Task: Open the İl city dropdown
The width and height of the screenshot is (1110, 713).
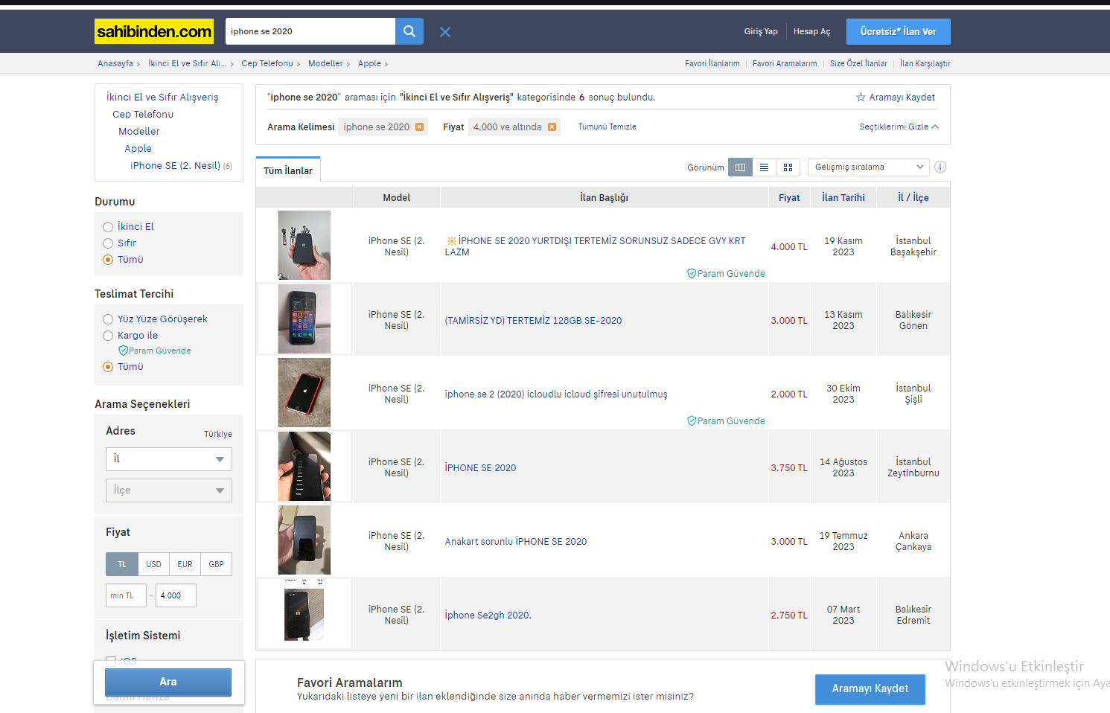Action: click(x=169, y=459)
